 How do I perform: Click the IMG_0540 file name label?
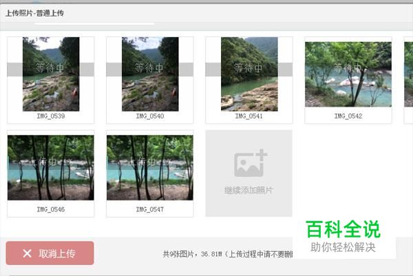pyautogui.click(x=150, y=116)
